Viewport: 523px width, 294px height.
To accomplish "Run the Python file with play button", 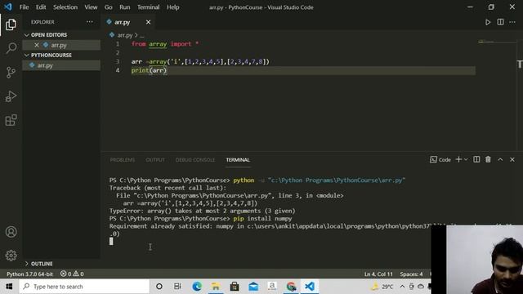I will tap(488, 22).
